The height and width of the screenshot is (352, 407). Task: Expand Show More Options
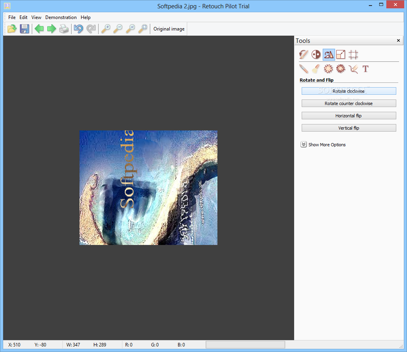[323, 145]
